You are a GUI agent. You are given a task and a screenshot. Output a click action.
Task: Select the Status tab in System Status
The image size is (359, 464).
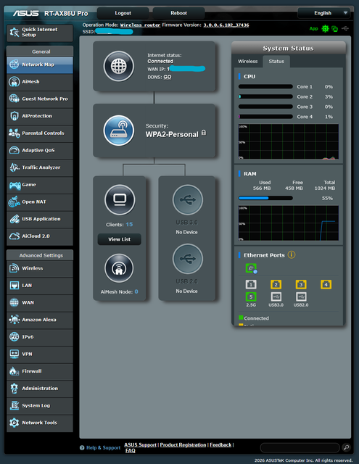(276, 61)
